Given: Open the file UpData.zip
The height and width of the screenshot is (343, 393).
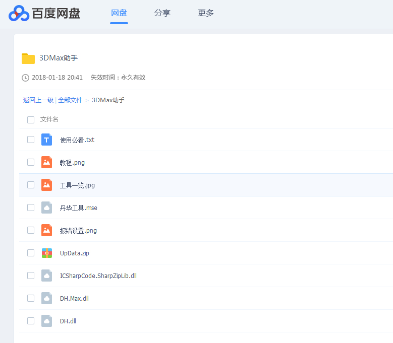Looking at the screenshot, I should (75, 253).
